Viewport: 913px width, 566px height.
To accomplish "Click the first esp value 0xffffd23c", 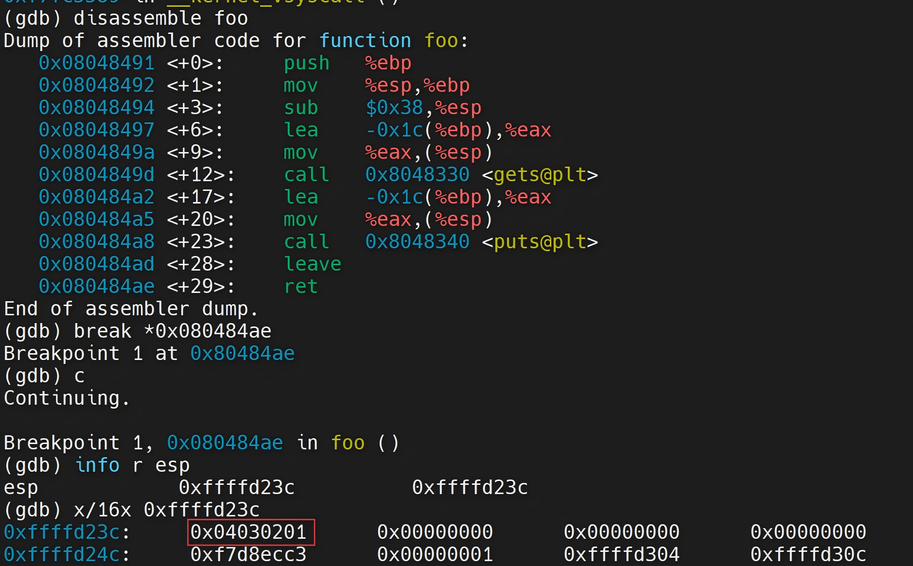I will (x=237, y=488).
